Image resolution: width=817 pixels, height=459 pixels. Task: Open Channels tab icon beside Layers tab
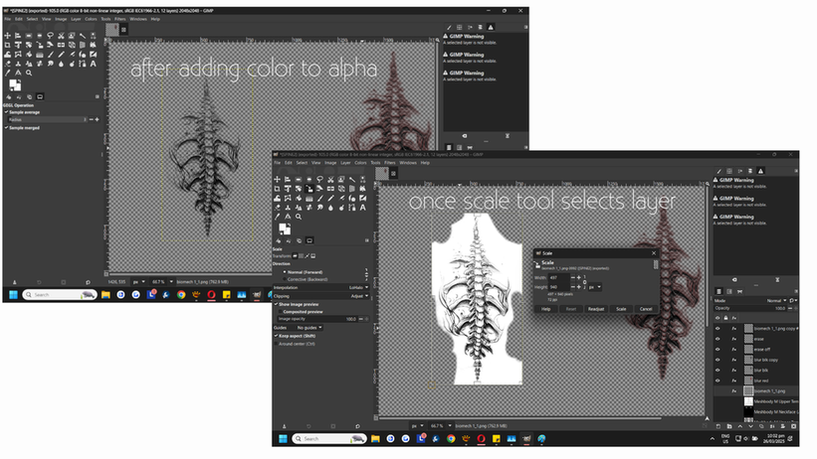pos(729,291)
